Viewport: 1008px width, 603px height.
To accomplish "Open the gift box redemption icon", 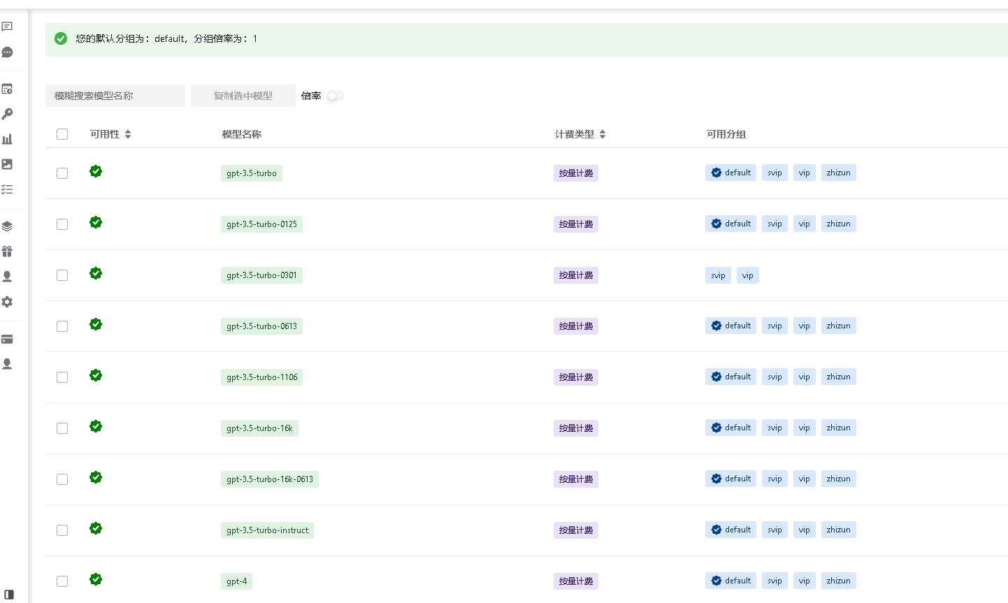I will (7, 252).
